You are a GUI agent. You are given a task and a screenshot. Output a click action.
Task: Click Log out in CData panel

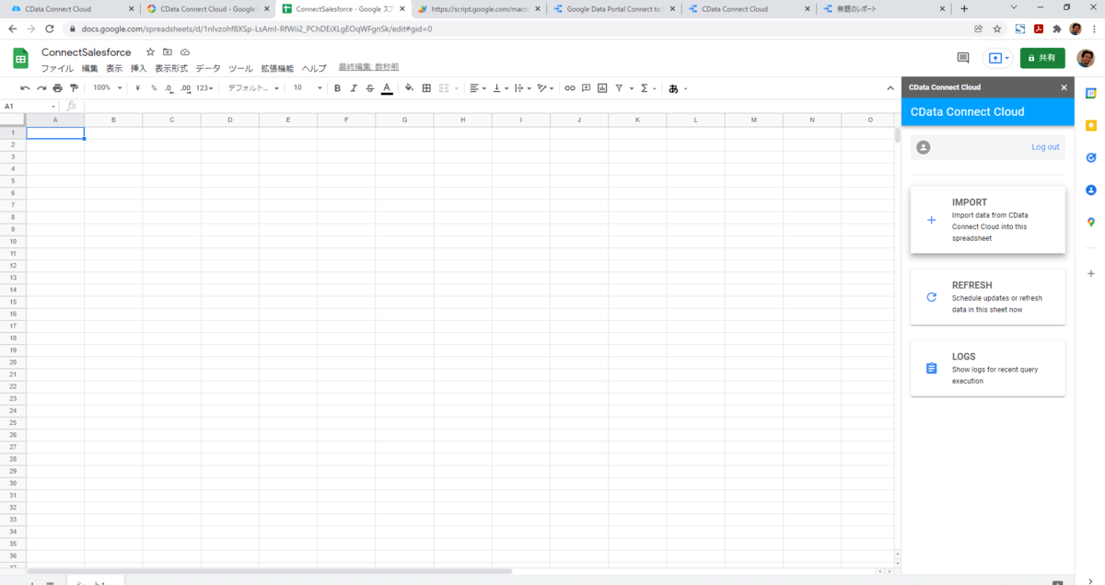tap(1045, 147)
